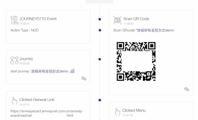
Task: Click the Journey flowchart icon
Action: point(15,60)
